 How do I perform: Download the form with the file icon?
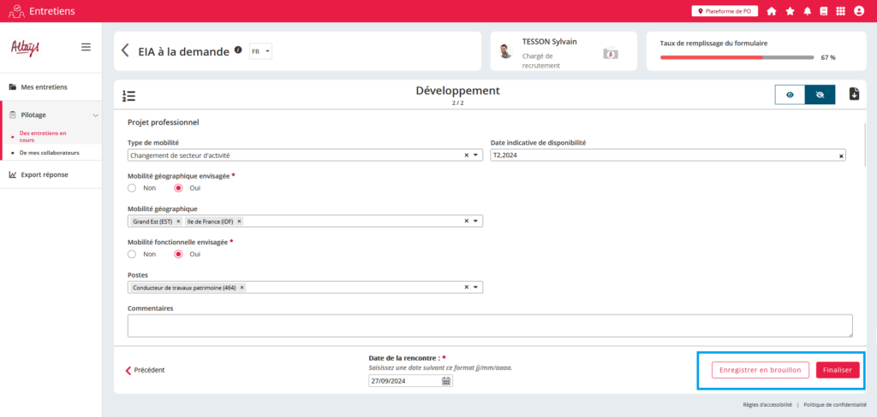(x=854, y=94)
